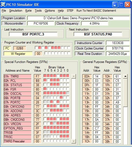Toggle bit 5 of STATUS register
The height and width of the screenshot is (147, 132).
pos(51,84)
